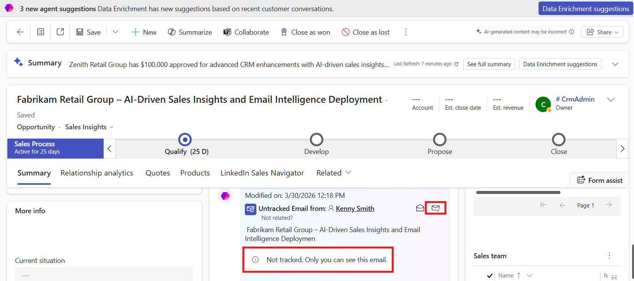634x281 pixels.
Task: Collapse the Sales Process with left chevron
Action: (x=109, y=149)
